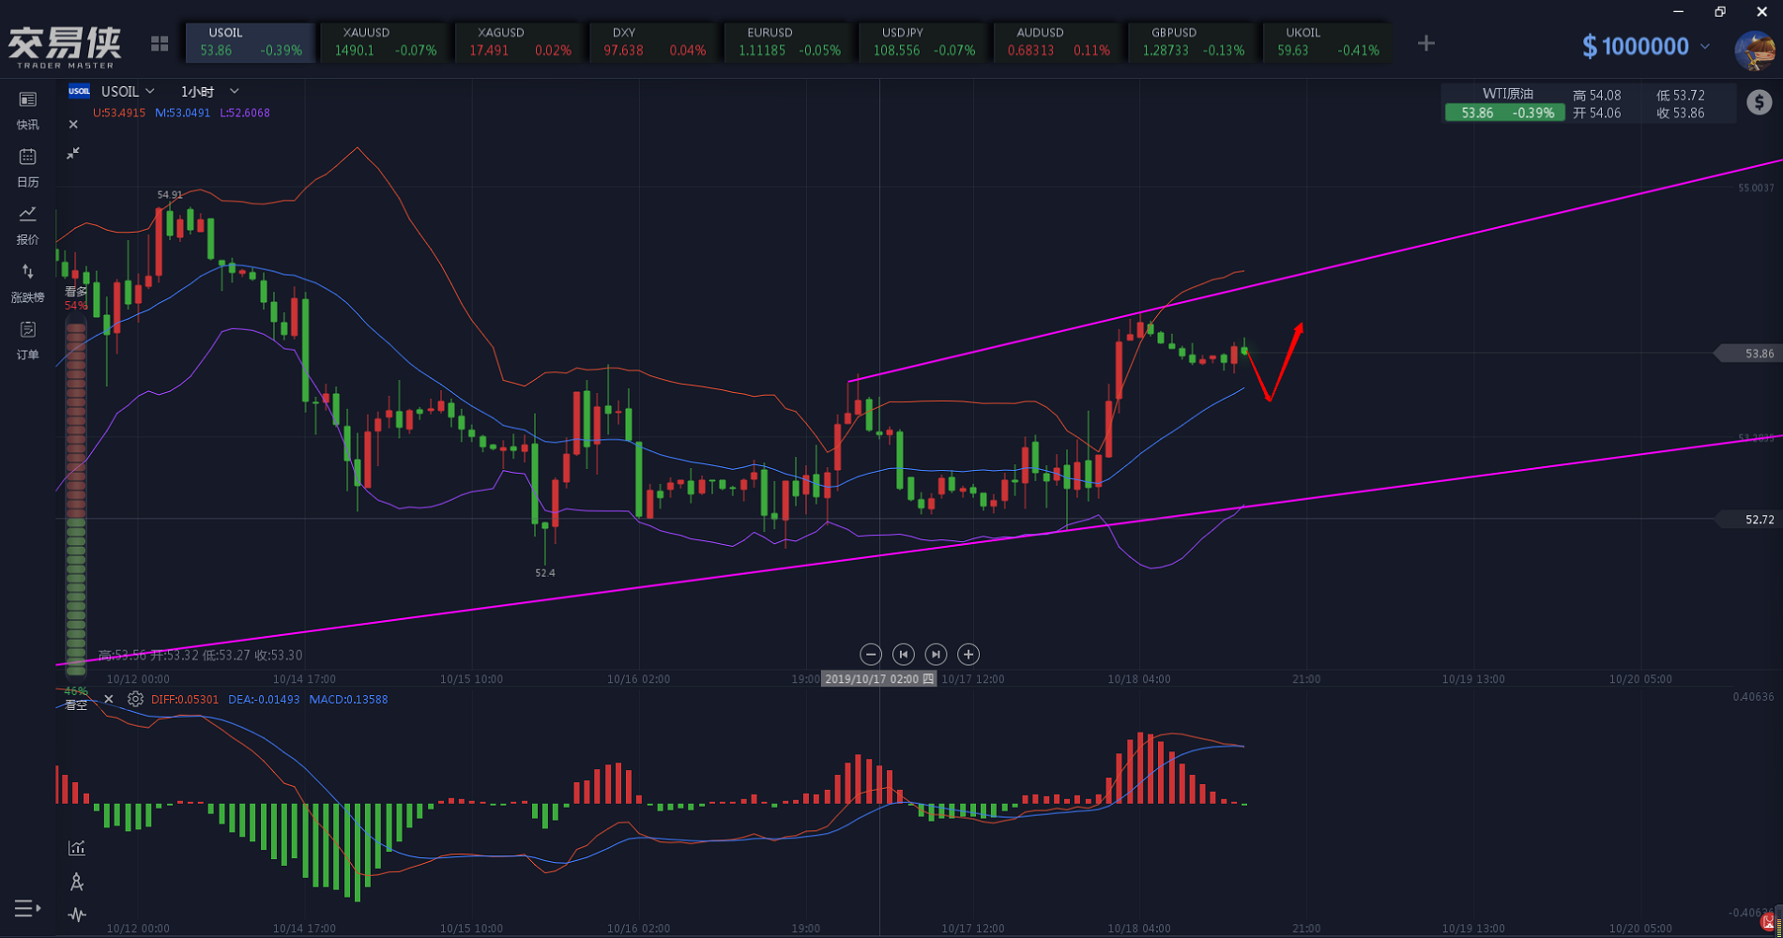The width and height of the screenshot is (1783, 938).
Task: Click the 开 54.06 open value
Action: (x=1597, y=113)
